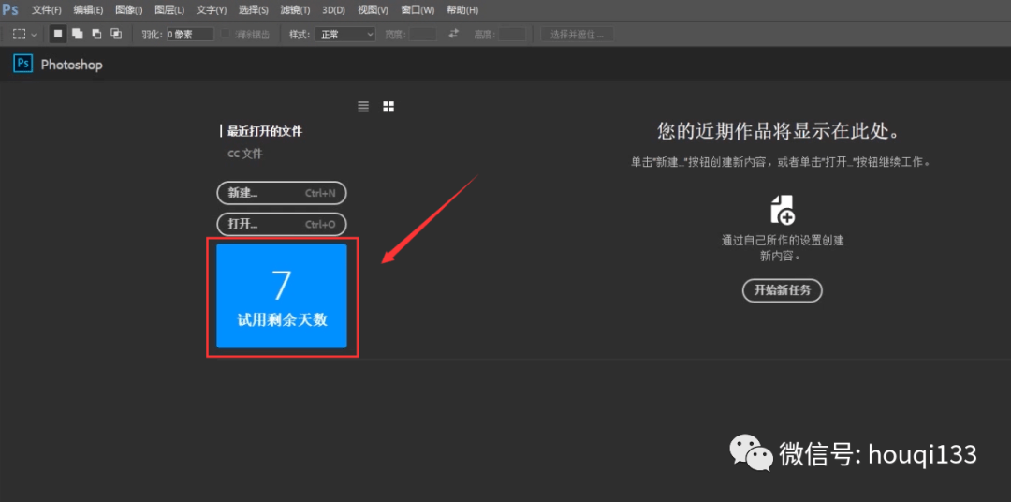
Task: Open the 视图(V) menu
Action: pyautogui.click(x=373, y=10)
